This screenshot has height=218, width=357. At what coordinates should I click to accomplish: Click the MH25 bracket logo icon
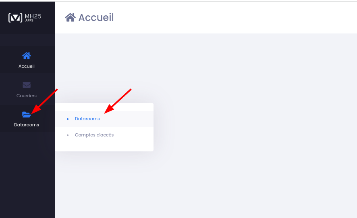(x=15, y=17)
